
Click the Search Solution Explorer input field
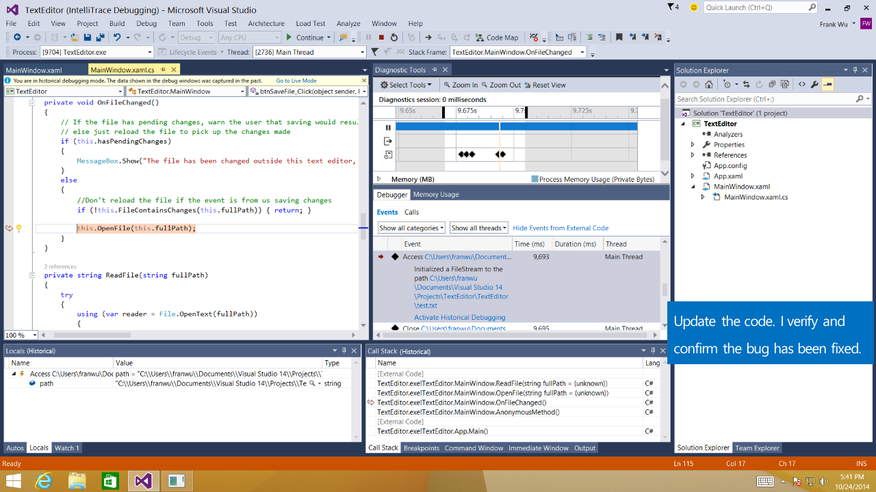tap(772, 99)
